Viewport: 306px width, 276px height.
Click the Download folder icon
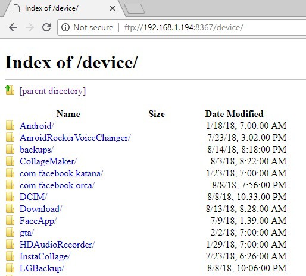coord(10,208)
